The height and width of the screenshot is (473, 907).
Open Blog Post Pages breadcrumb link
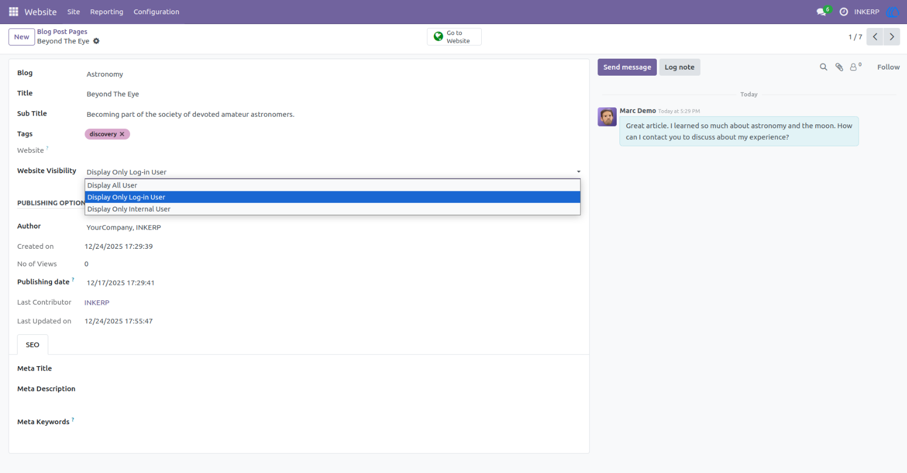pyautogui.click(x=62, y=32)
